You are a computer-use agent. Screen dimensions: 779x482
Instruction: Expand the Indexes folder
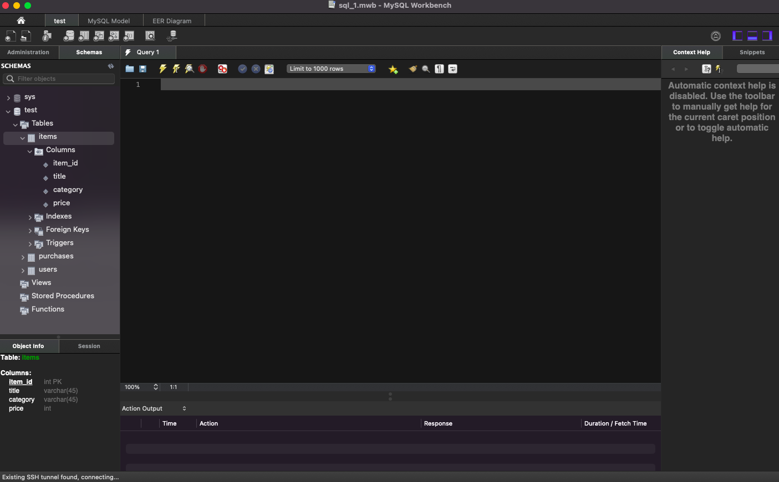(30, 217)
